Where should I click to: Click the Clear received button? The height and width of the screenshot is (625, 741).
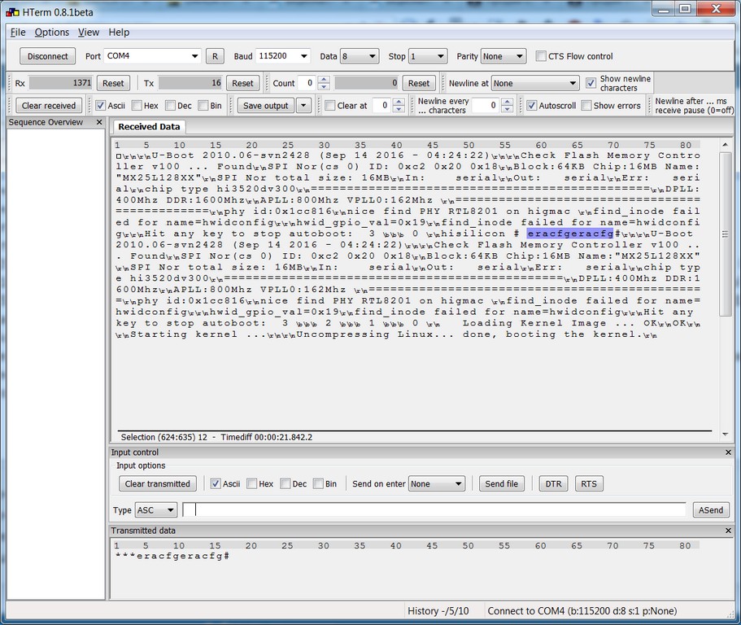click(49, 106)
